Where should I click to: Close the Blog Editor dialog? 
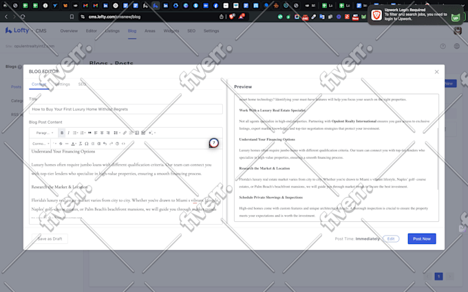(436, 72)
